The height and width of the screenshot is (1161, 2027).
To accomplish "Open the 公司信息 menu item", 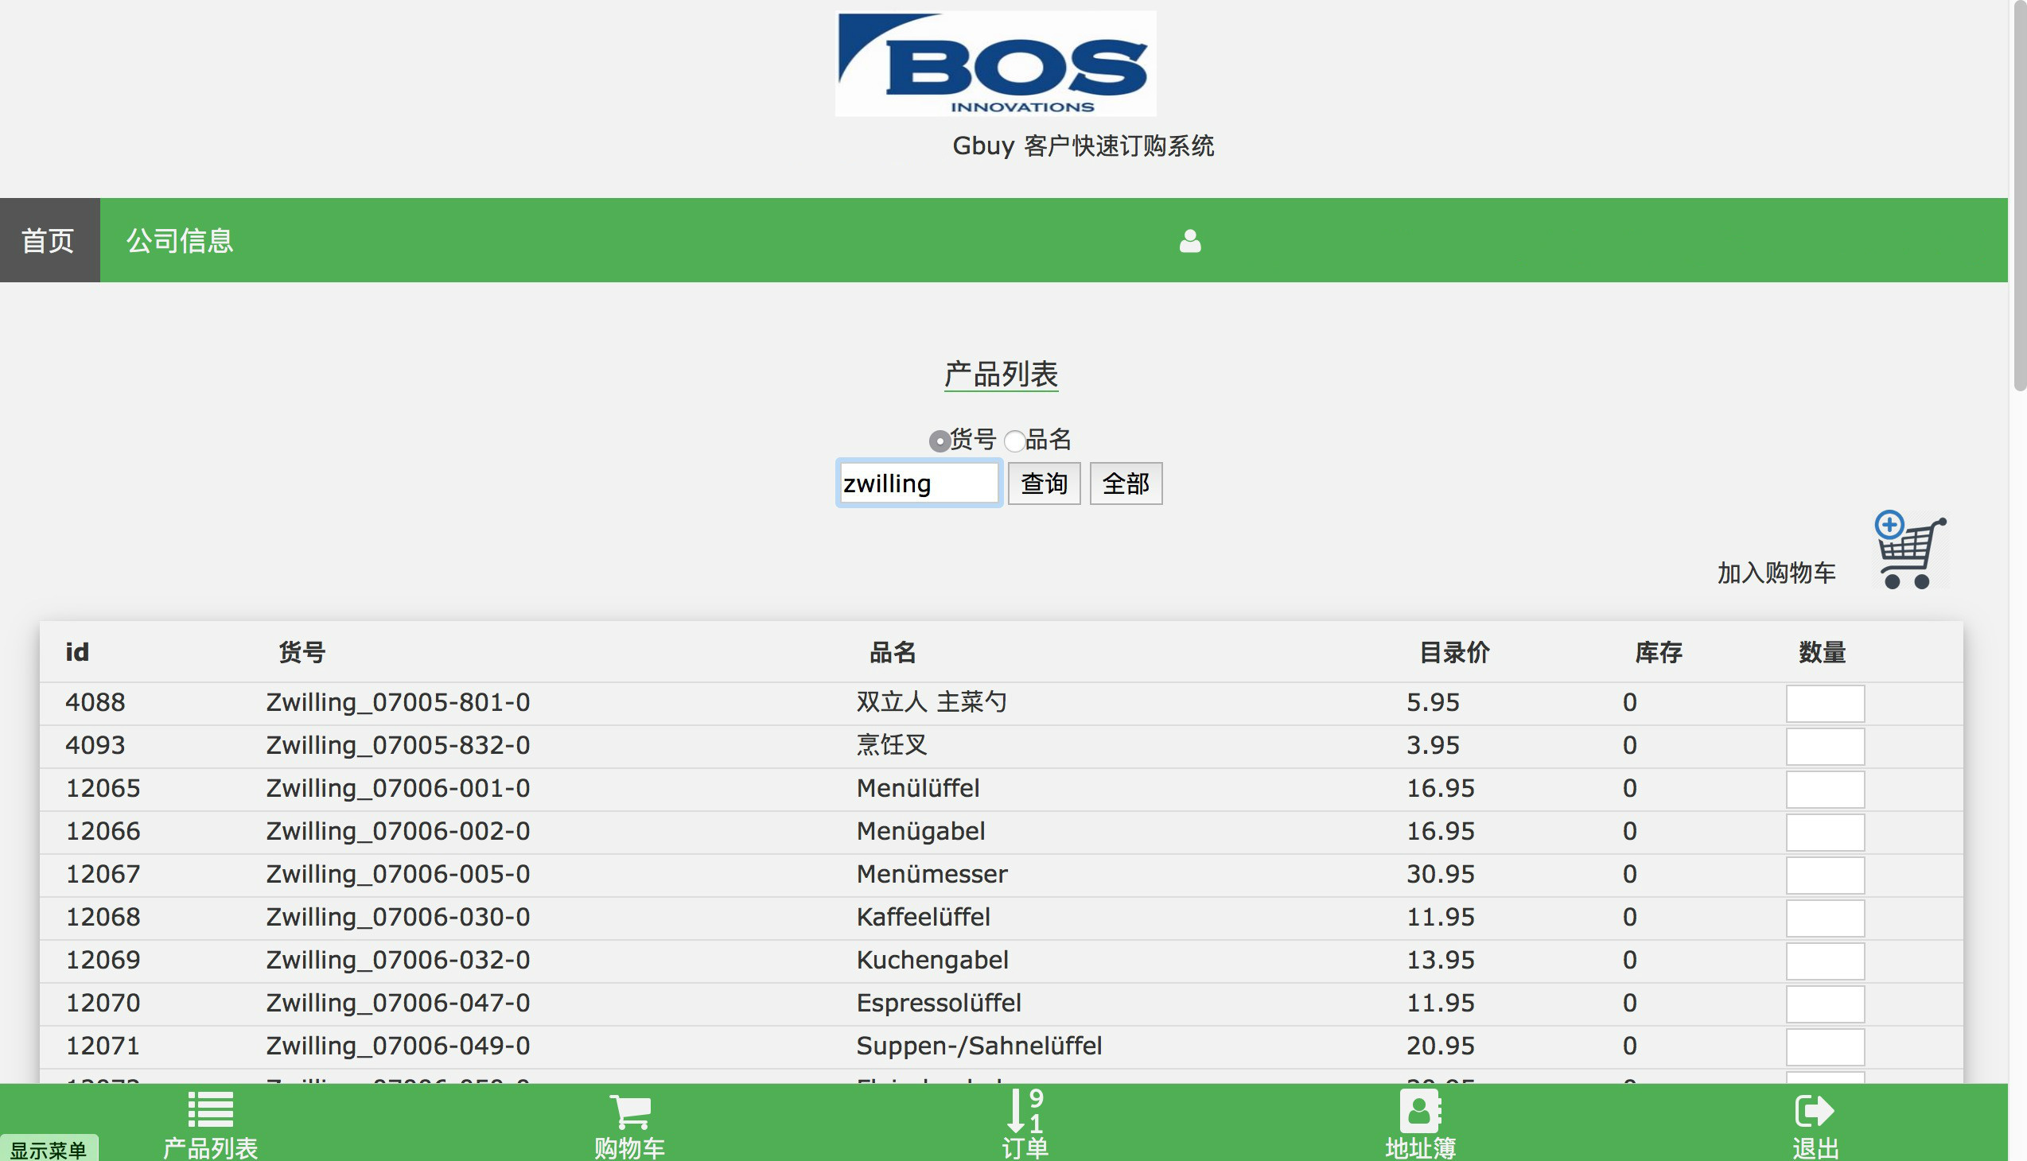I will tap(180, 240).
